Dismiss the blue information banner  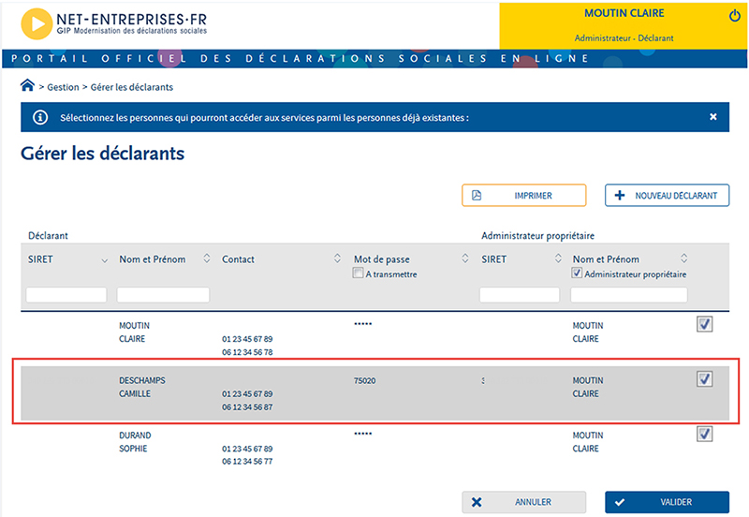(712, 116)
